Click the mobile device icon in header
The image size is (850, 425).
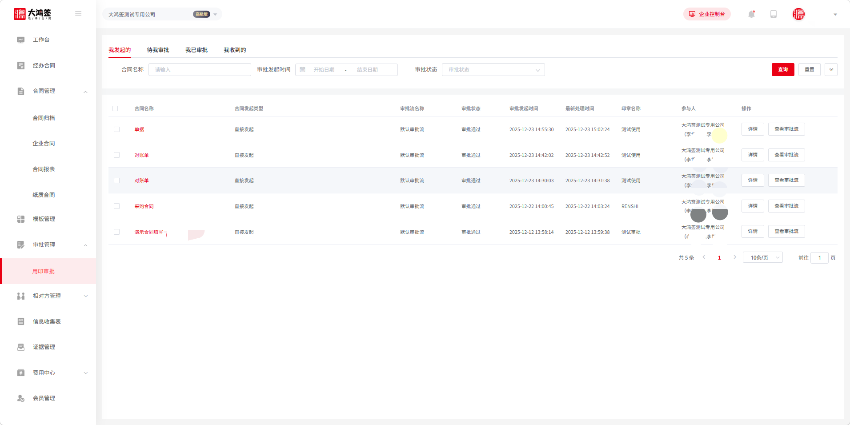[774, 14]
